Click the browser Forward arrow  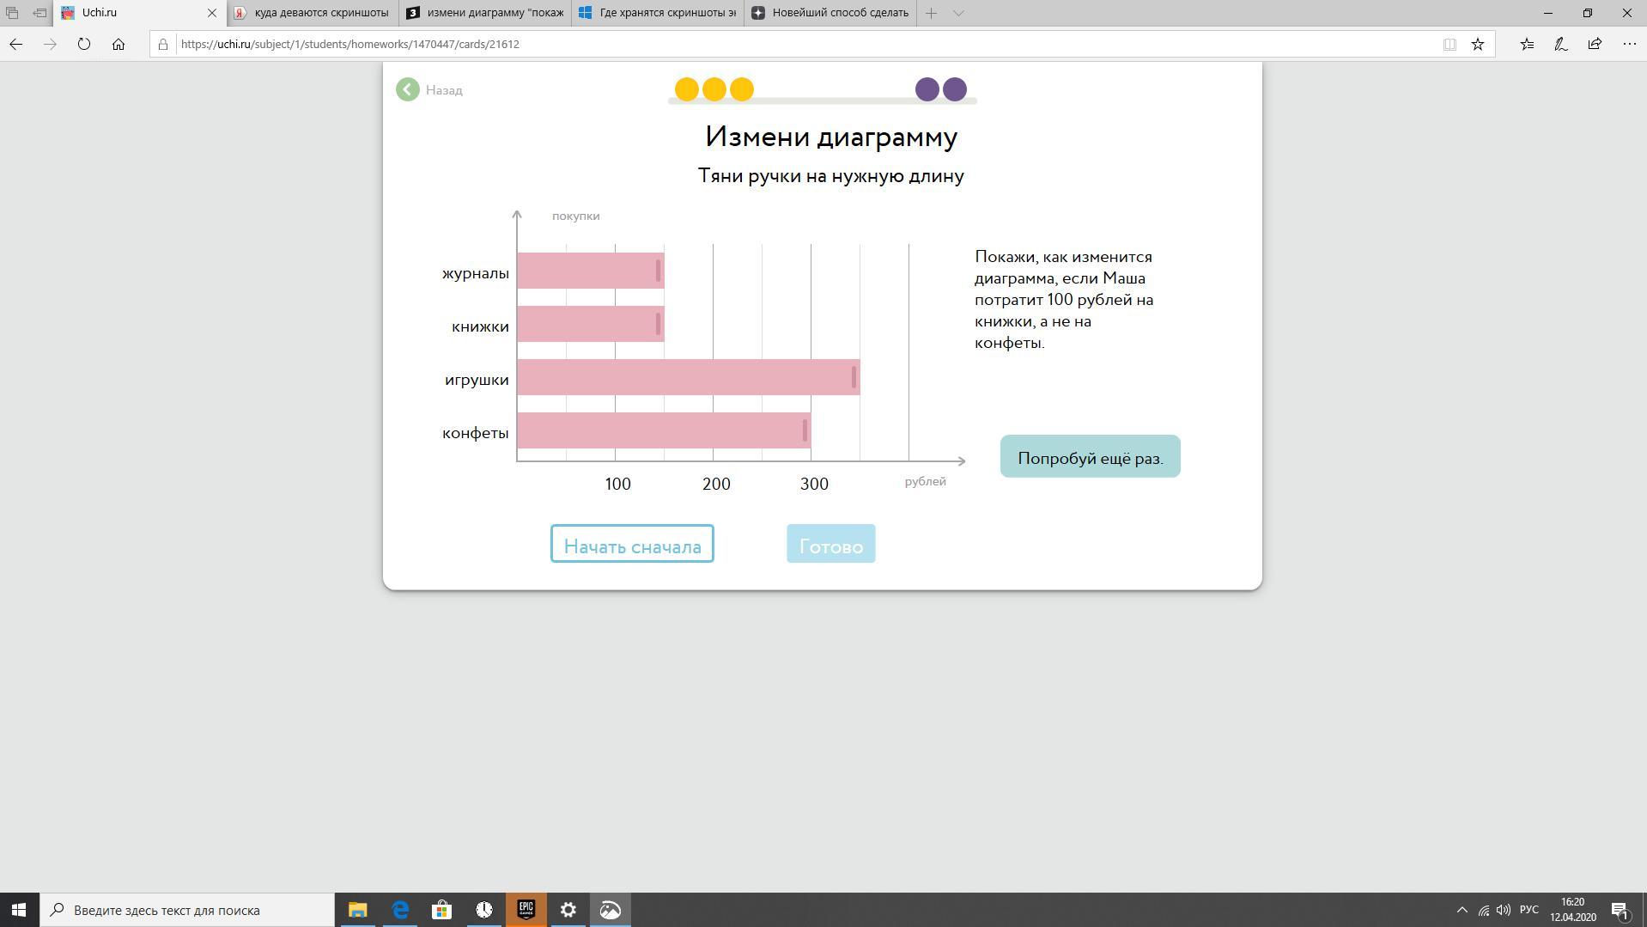pos(50,44)
